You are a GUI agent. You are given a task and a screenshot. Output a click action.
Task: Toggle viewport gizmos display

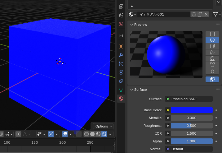point(51,134)
